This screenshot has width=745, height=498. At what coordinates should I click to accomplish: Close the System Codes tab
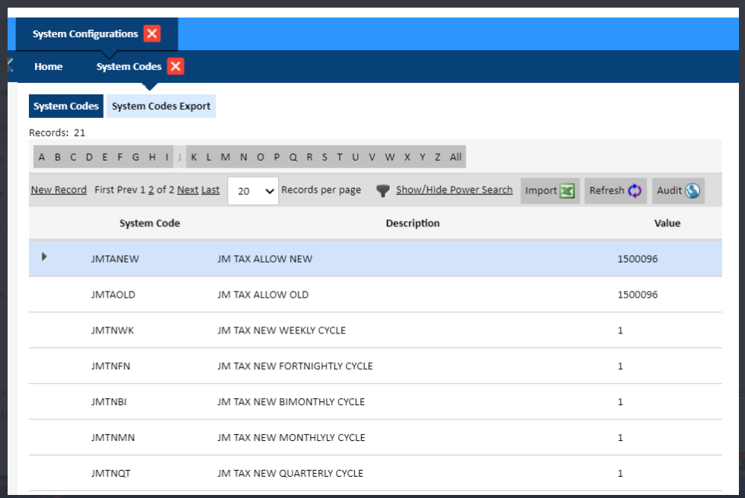pos(175,66)
